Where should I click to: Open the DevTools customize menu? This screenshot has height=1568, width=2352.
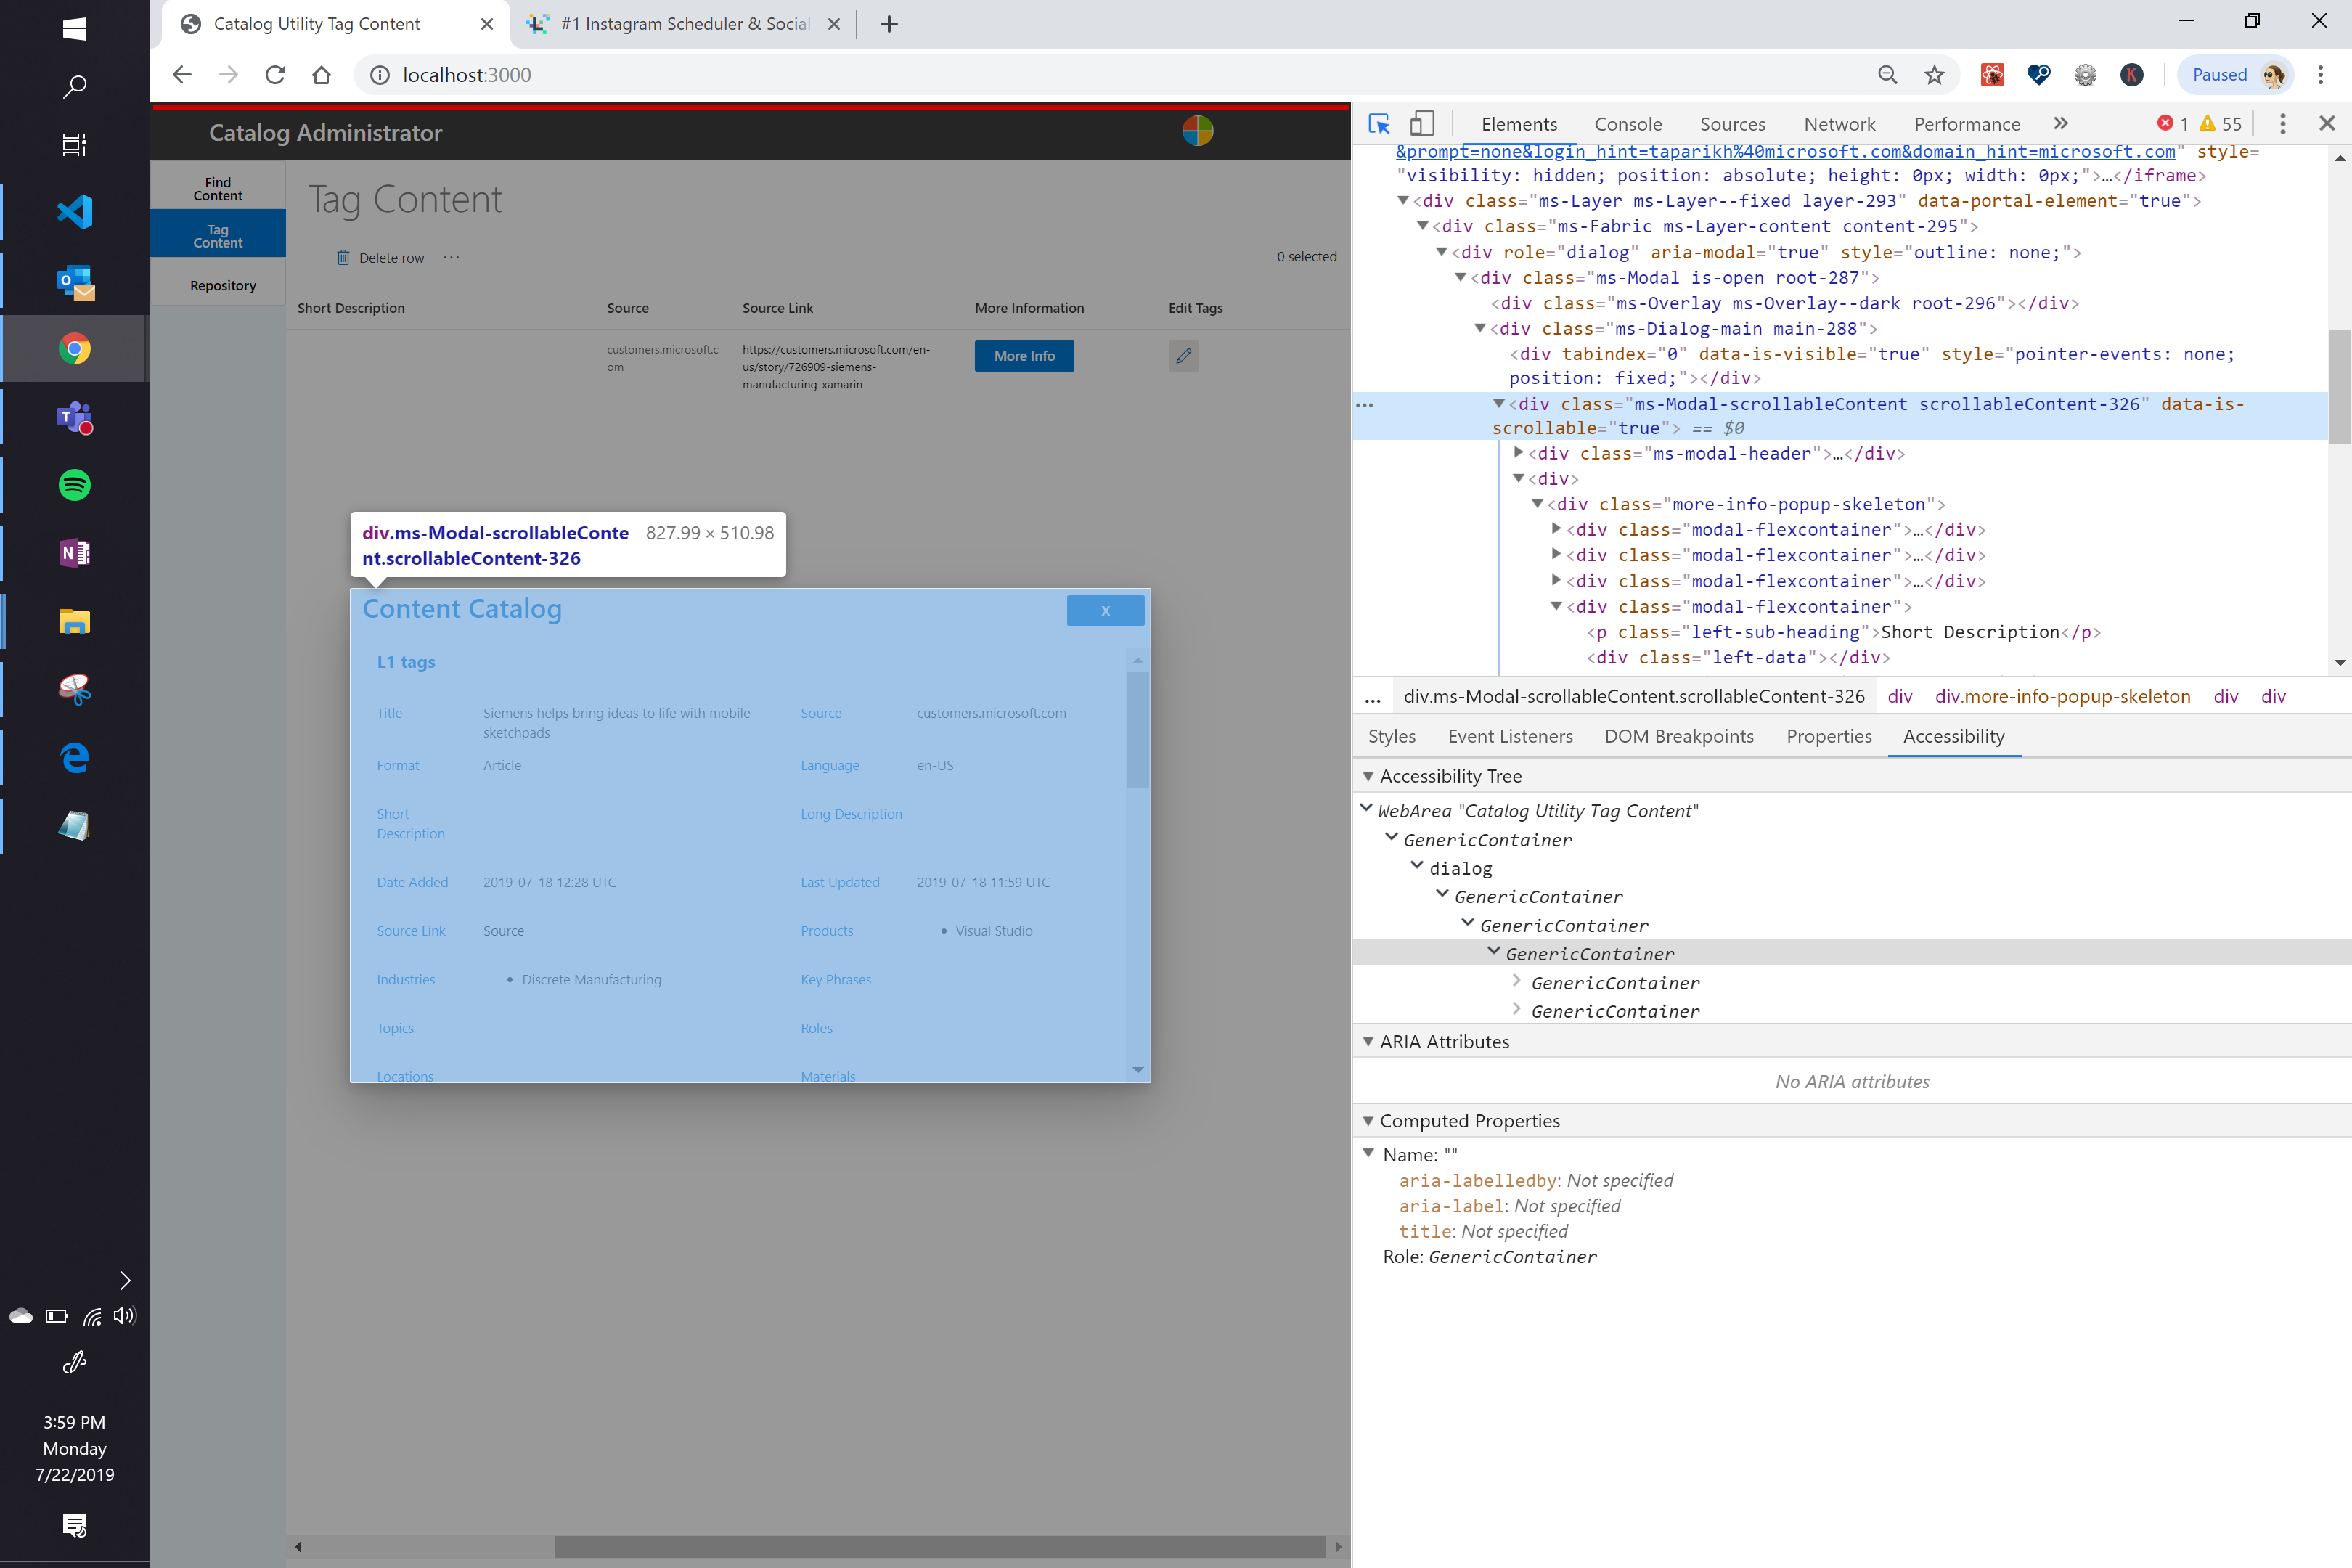click(x=2283, y=123)
